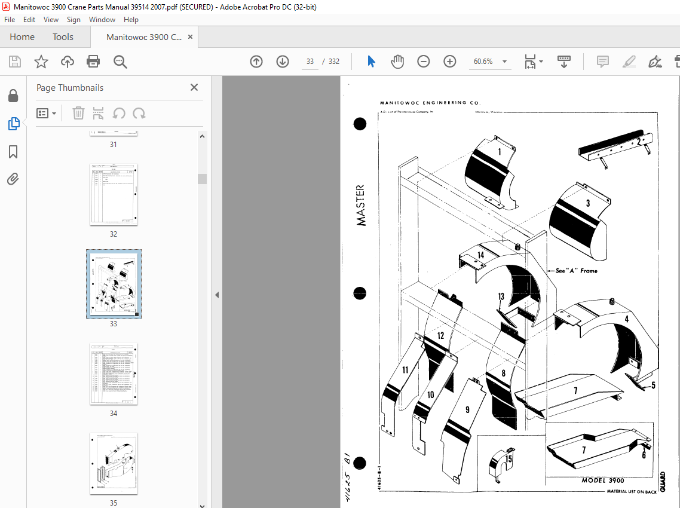680x508 pixels.
Task: Click the 'MODEL 3900' text on page
Action: pyautogui.click(x=603, y=481)
